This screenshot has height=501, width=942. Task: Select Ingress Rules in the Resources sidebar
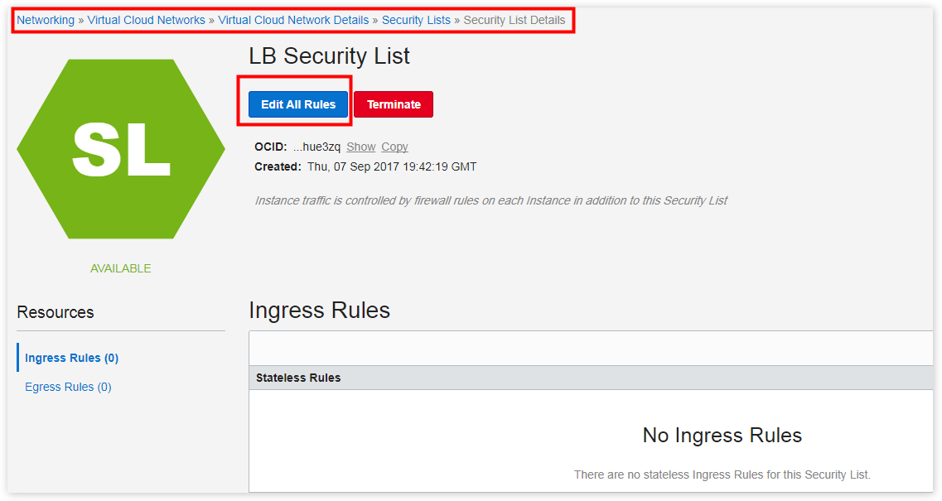(x=71, y=357)
